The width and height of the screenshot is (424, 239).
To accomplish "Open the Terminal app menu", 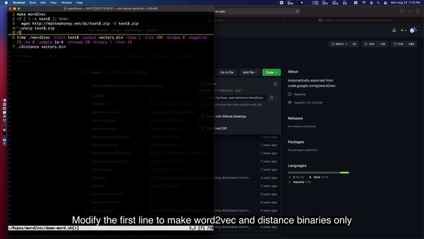I will [19, 3].
